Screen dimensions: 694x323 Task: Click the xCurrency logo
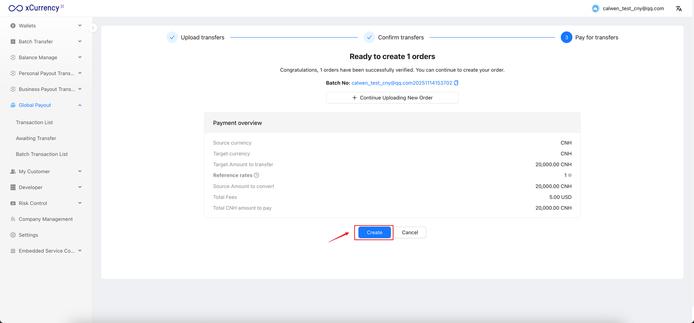(x=36, y=8)
